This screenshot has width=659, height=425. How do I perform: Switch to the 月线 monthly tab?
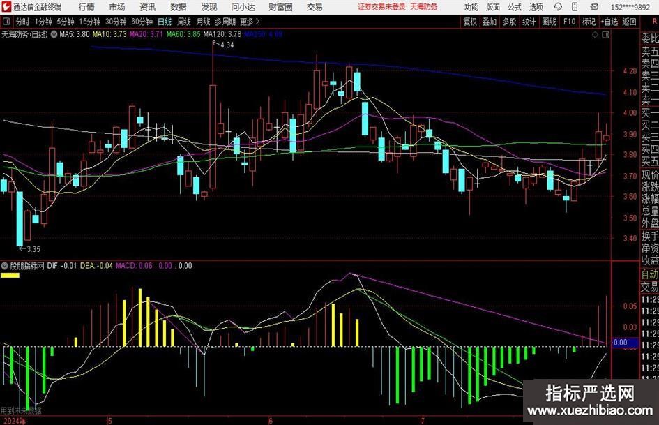point(203,22)
